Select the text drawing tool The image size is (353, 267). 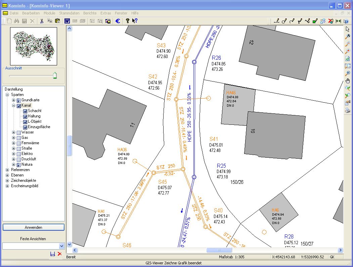tap(300, 21)
